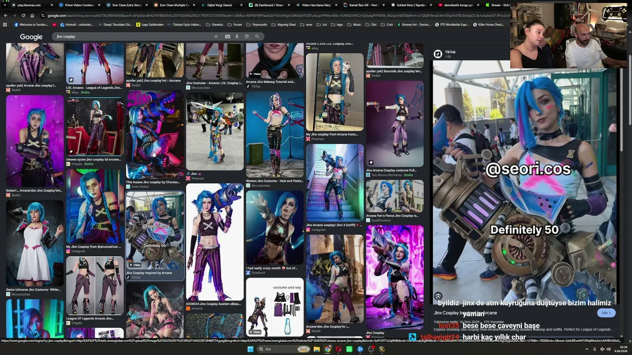Screen dimensions: 632x355
Task: Open the Jinx Arcane cosplay Act 3 thumbnail
Action: [335, 183]
